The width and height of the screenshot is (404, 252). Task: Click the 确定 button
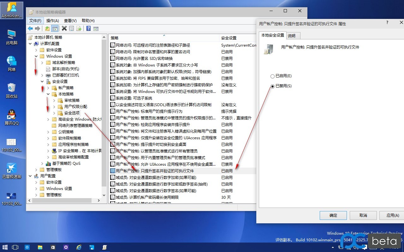[x=333, y=215]
